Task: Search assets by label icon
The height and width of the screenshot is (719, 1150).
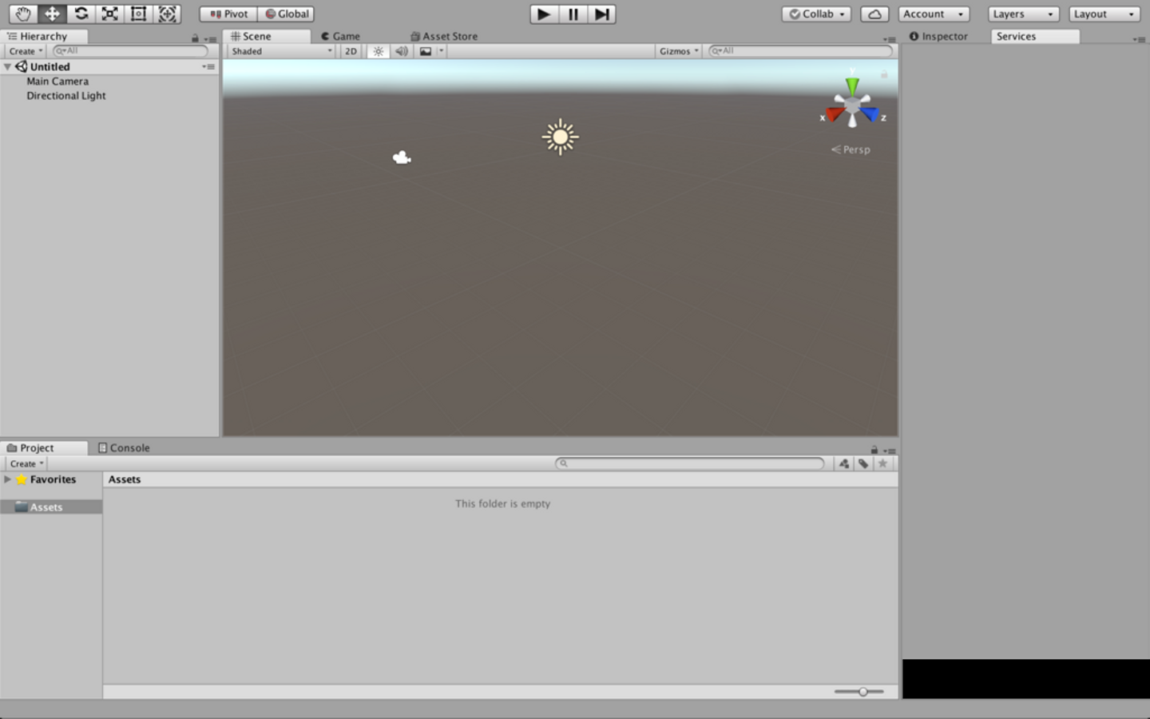Action: [863, 463]
